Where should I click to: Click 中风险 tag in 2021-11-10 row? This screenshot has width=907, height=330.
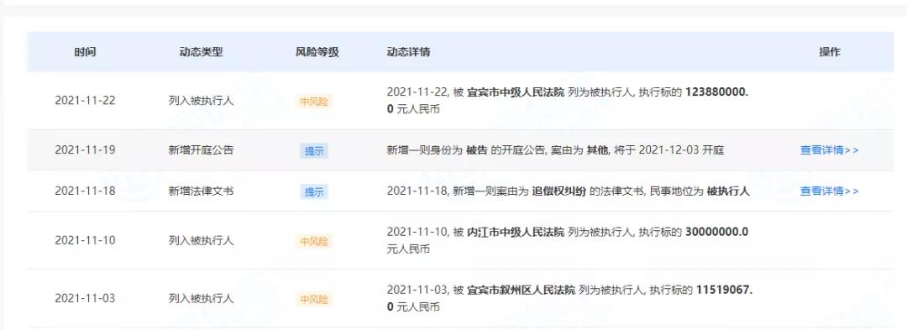tap(314, 242)
